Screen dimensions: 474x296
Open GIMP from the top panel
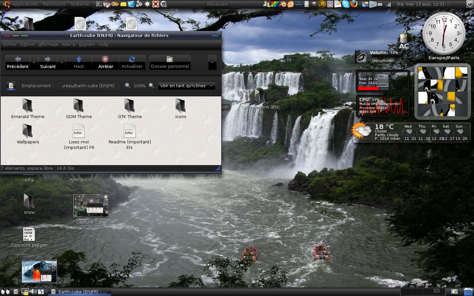click(x=314, y=4)
